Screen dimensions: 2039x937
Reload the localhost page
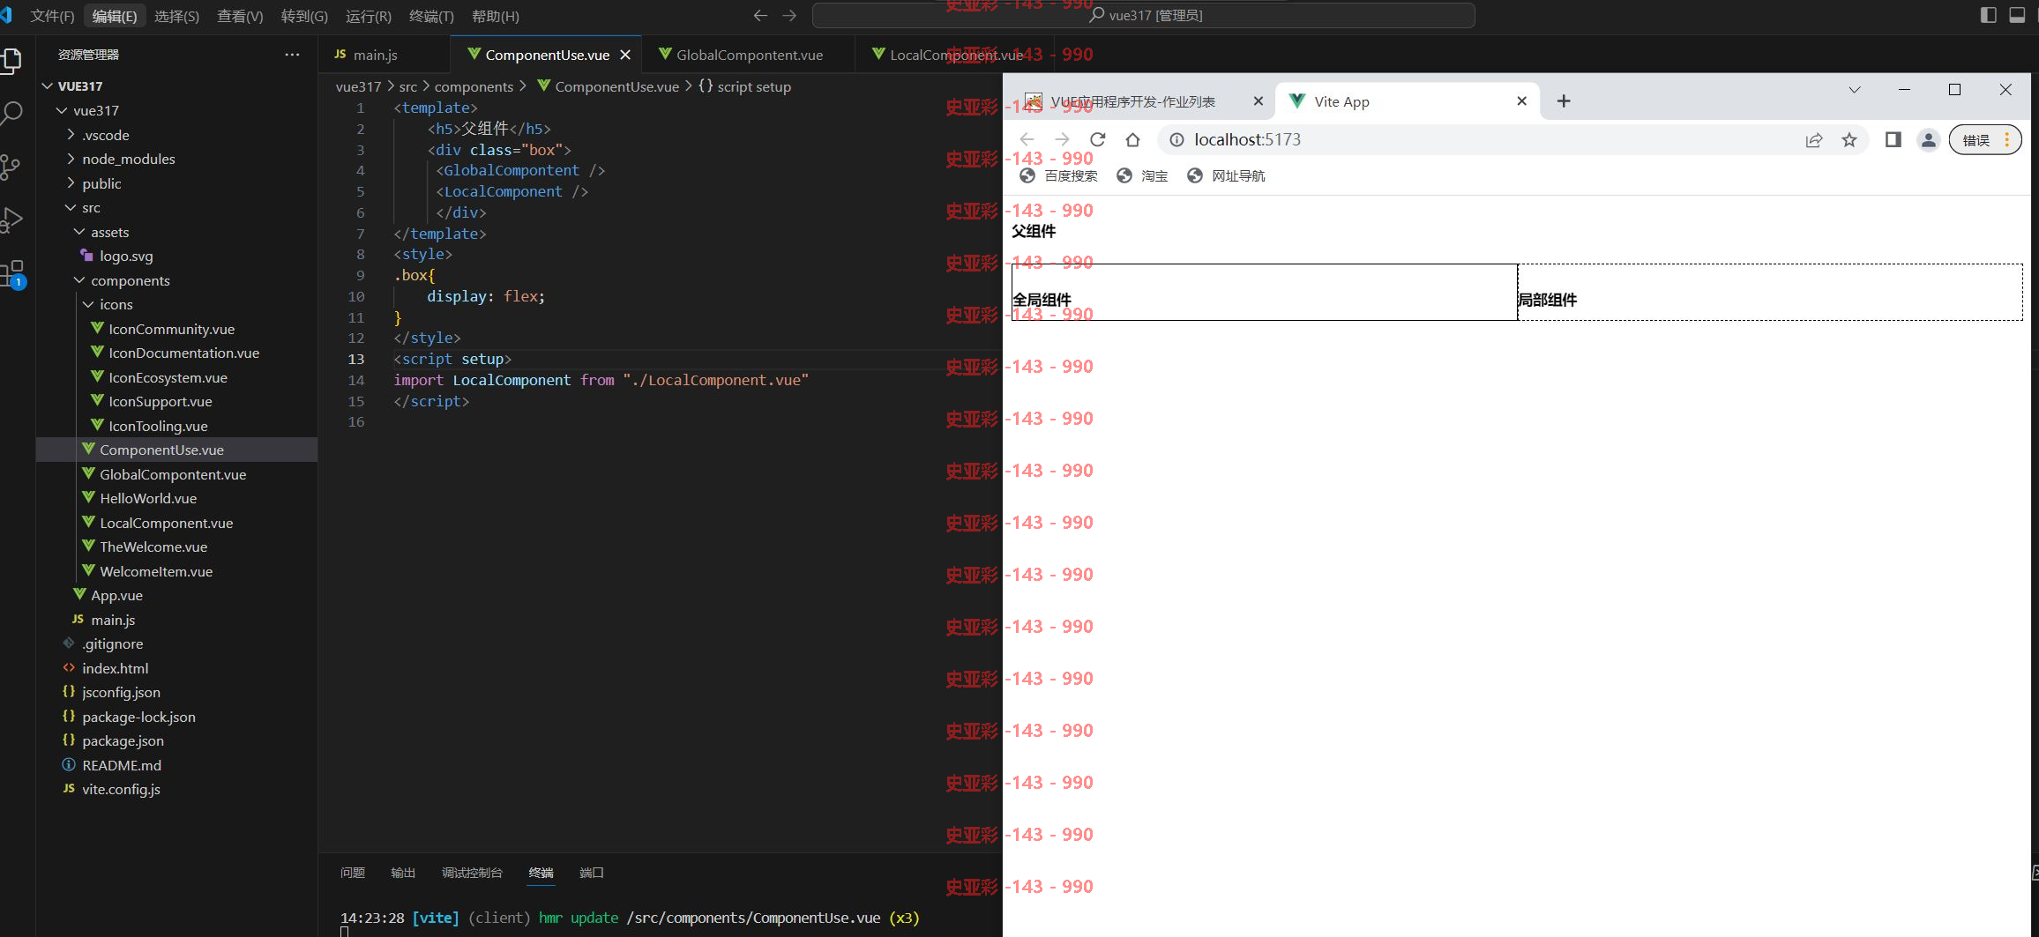pos(1097,139)
